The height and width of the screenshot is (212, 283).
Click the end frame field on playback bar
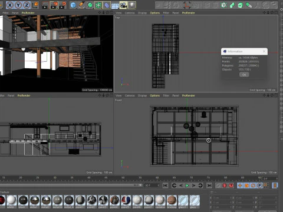(152, 185)
